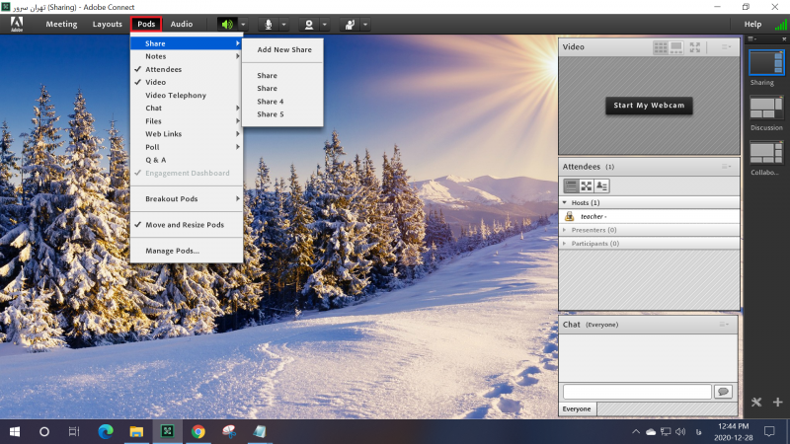The height and width of the screenshot is (444, 790).
Task: Click the raise hand status icon
Action: point(350,24)
